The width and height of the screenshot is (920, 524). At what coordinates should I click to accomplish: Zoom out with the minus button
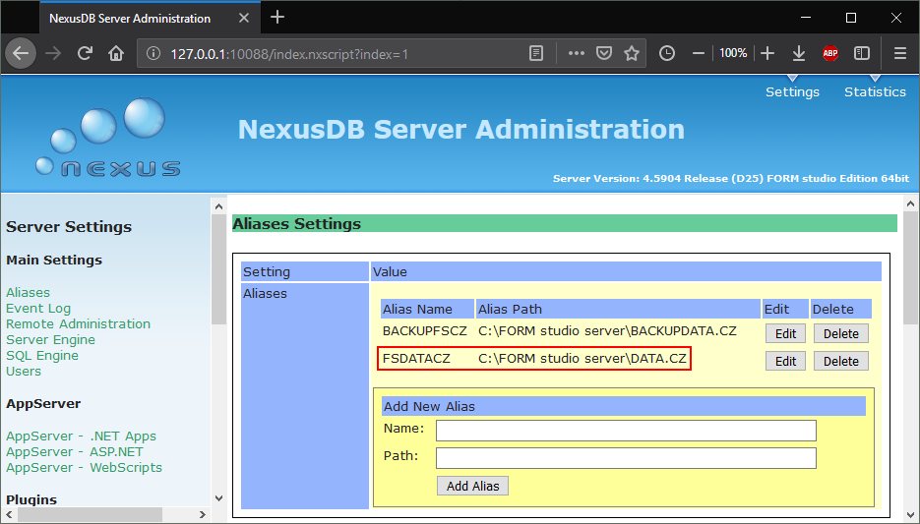(699, 53)
